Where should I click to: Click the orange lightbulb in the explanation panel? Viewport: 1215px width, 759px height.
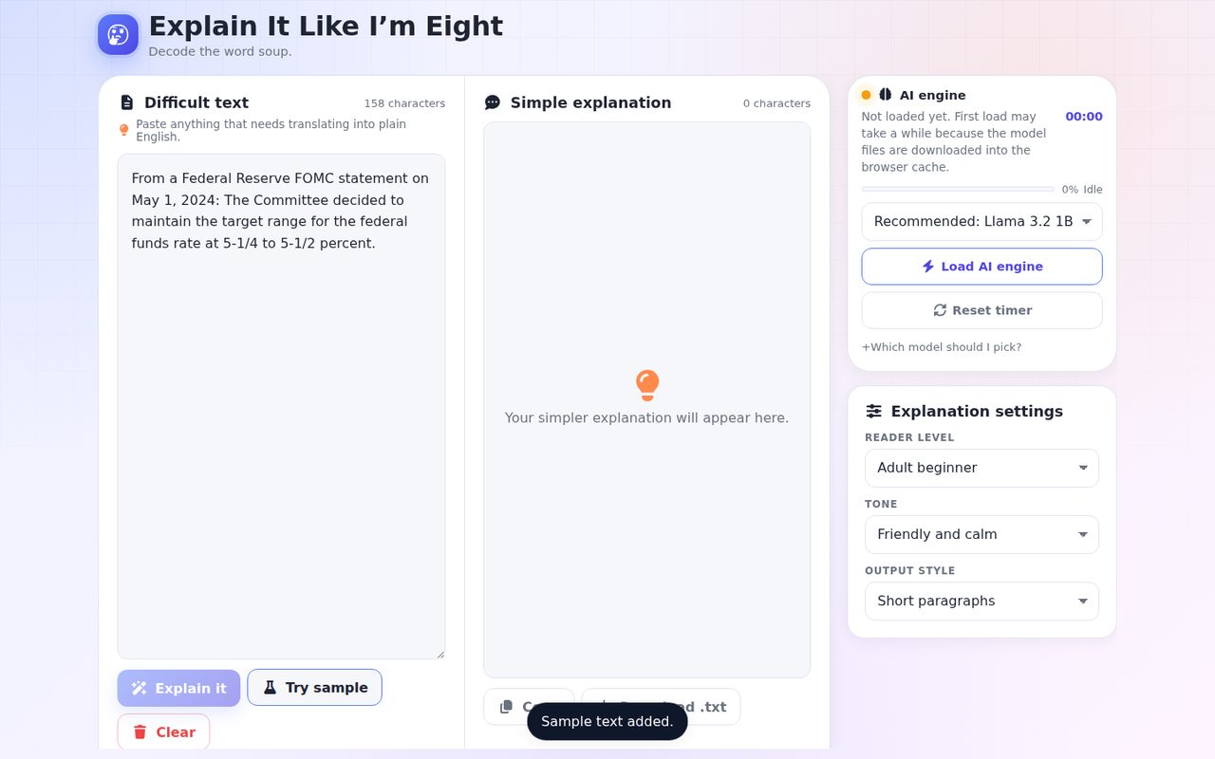[x=647, y=385]
